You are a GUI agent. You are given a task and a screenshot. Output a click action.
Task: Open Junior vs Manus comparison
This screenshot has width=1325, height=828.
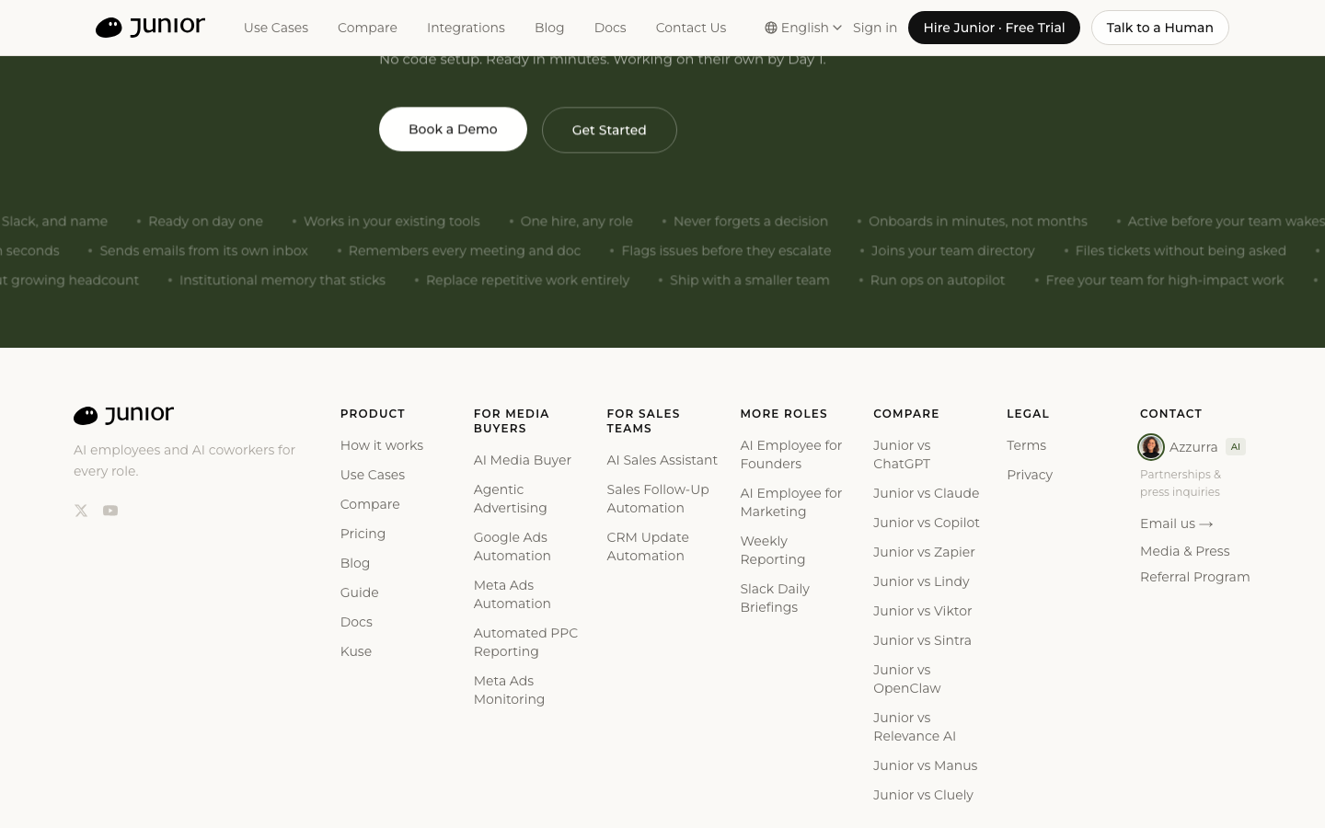click(926, 765)
